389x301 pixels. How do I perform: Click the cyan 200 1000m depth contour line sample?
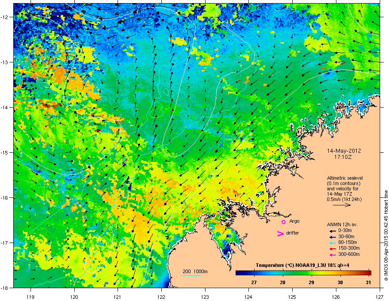tap(191, 275)
